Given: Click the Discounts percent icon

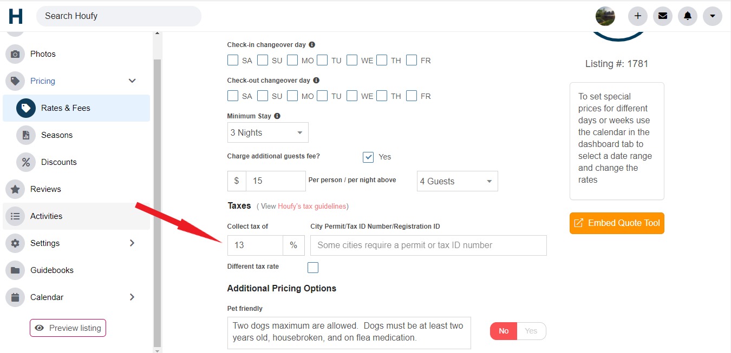Looking at the screenshot, I should point(26,162).
